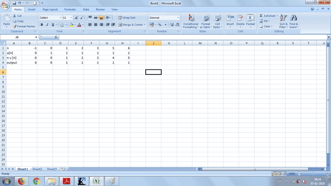Viewport: 331px width, 186px height.
Task: Click the Save icon in Quick Access
Action: pyautogui.click(x=14, y=3)
